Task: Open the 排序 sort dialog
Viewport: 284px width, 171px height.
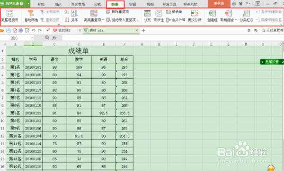Action: [74, 16]
